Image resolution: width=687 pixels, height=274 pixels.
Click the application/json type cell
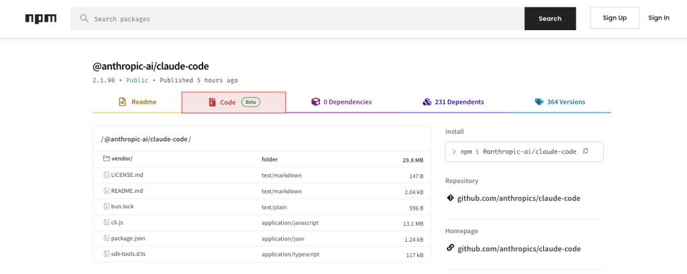283,238
